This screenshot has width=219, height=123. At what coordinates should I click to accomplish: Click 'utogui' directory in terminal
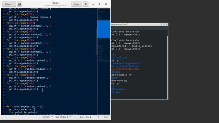[116, 72]
